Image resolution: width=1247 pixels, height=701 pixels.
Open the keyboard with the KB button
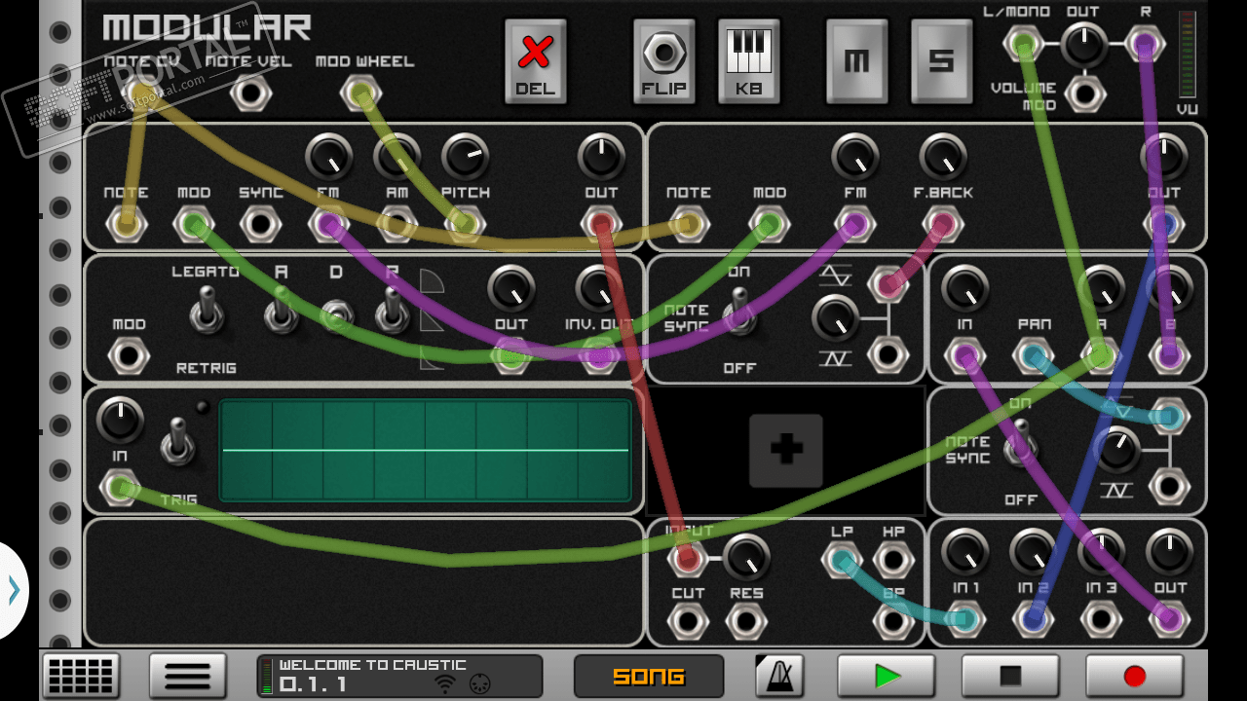[x=749, y=60]
